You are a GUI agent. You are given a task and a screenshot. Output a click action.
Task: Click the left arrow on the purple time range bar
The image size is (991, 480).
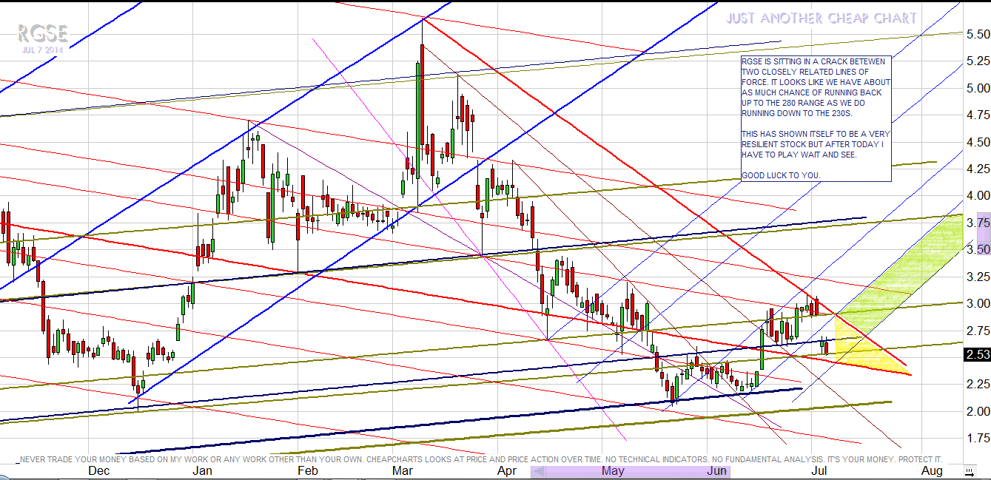coord(540,471)
